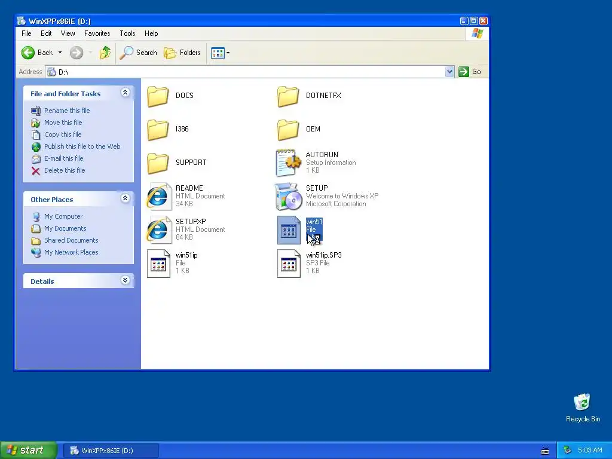
Task: Click the address field showing D:\
Action: coord(250,72)
